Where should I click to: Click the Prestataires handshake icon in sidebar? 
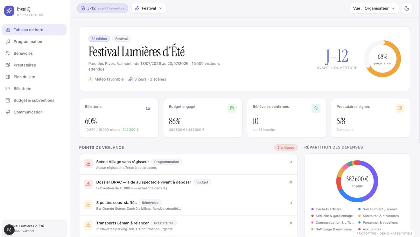(8, 65)
